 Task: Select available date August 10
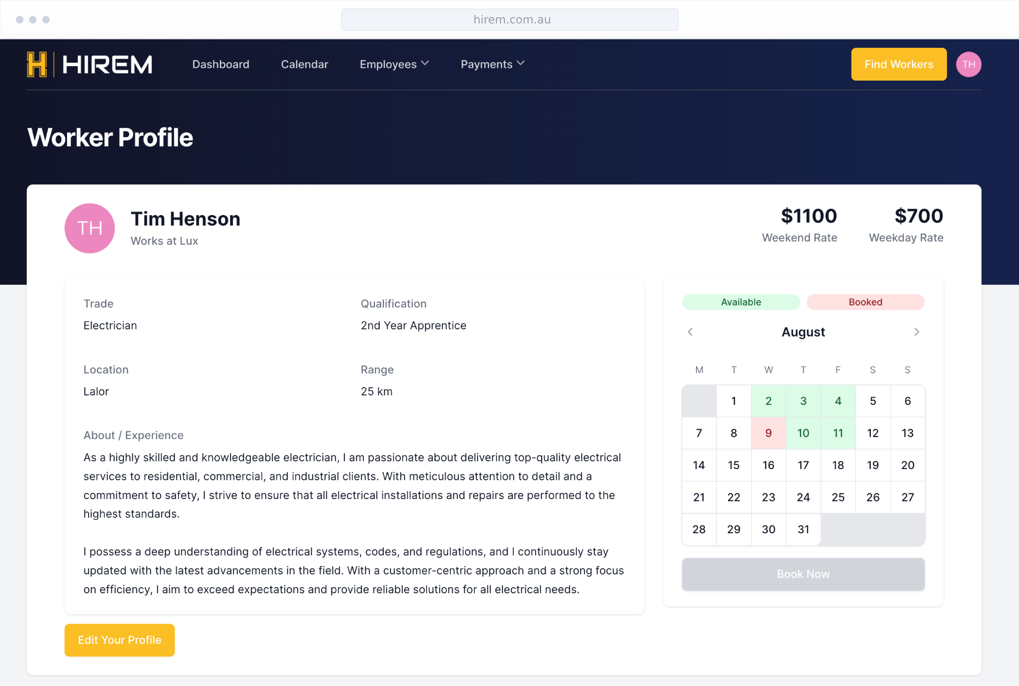click(x=803, y=433)
